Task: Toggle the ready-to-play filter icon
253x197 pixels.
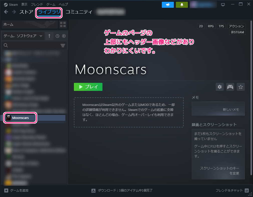Action: 64,36
